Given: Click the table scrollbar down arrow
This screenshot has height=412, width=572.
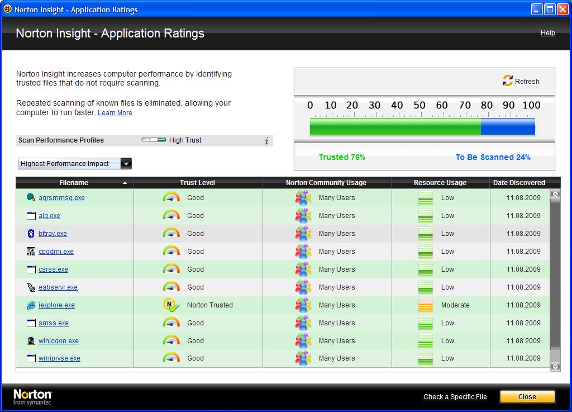Looking at the screenshot, I should click(x=555, y=366).
